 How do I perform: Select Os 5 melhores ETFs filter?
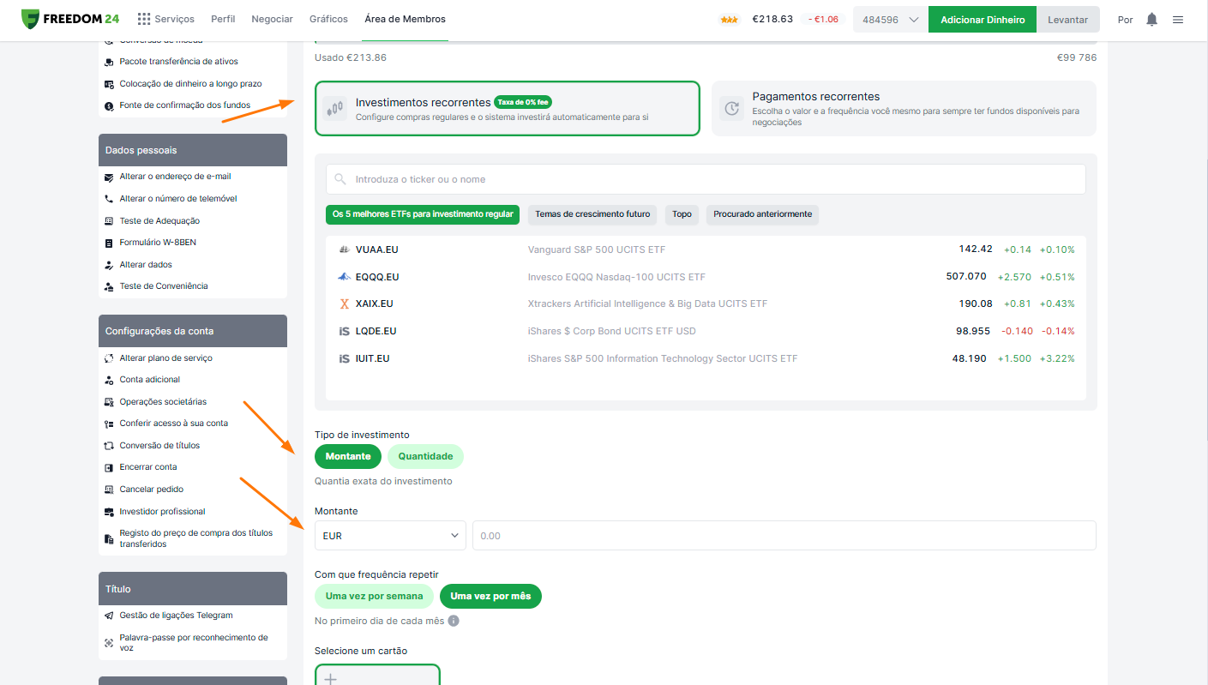click(x=423, y=214)
